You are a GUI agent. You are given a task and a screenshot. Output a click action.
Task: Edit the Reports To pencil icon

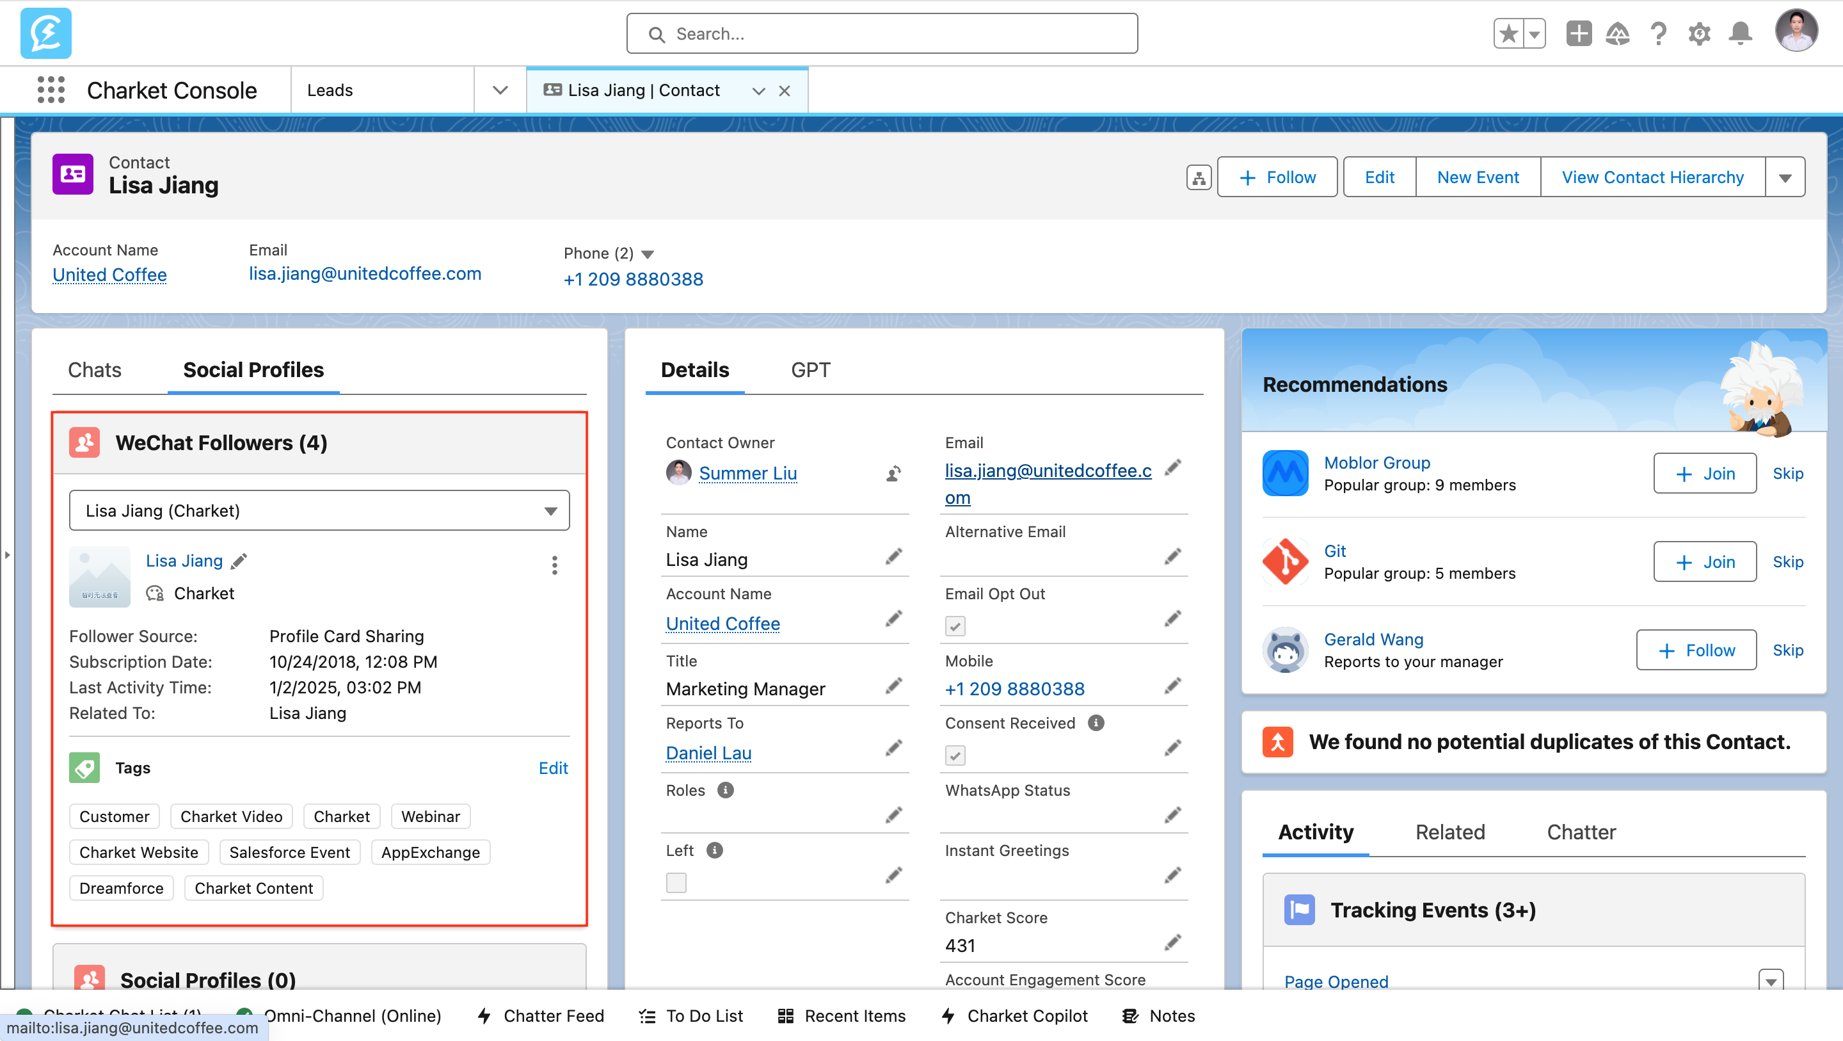(x=893, y=748)
